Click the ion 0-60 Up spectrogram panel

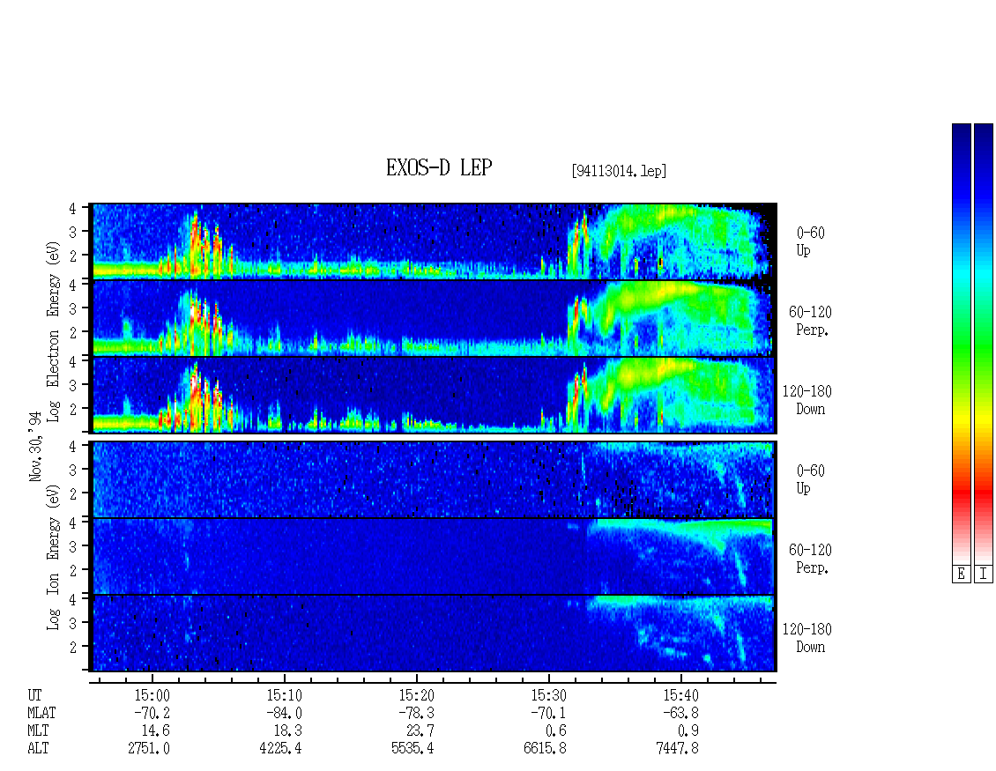[435, 479]
